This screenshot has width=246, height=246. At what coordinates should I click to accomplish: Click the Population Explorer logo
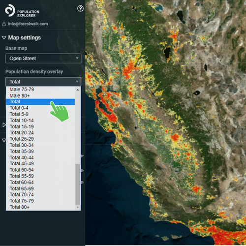coord(22,11)
